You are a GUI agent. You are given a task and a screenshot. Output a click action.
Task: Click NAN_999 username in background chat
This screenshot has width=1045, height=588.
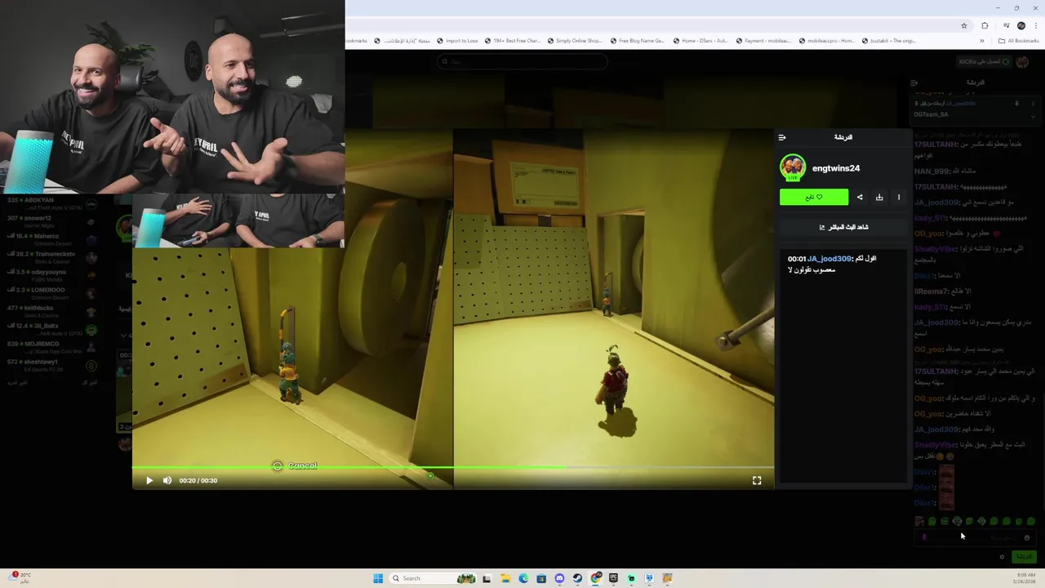coord(930,171)
